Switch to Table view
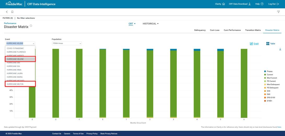The width and height of the screenshot is (285, 136). coord(271,44)
